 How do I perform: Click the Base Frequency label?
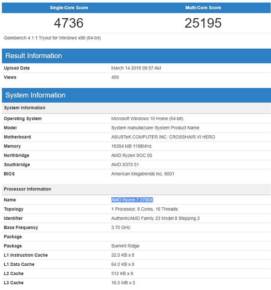tap(21, 228)
